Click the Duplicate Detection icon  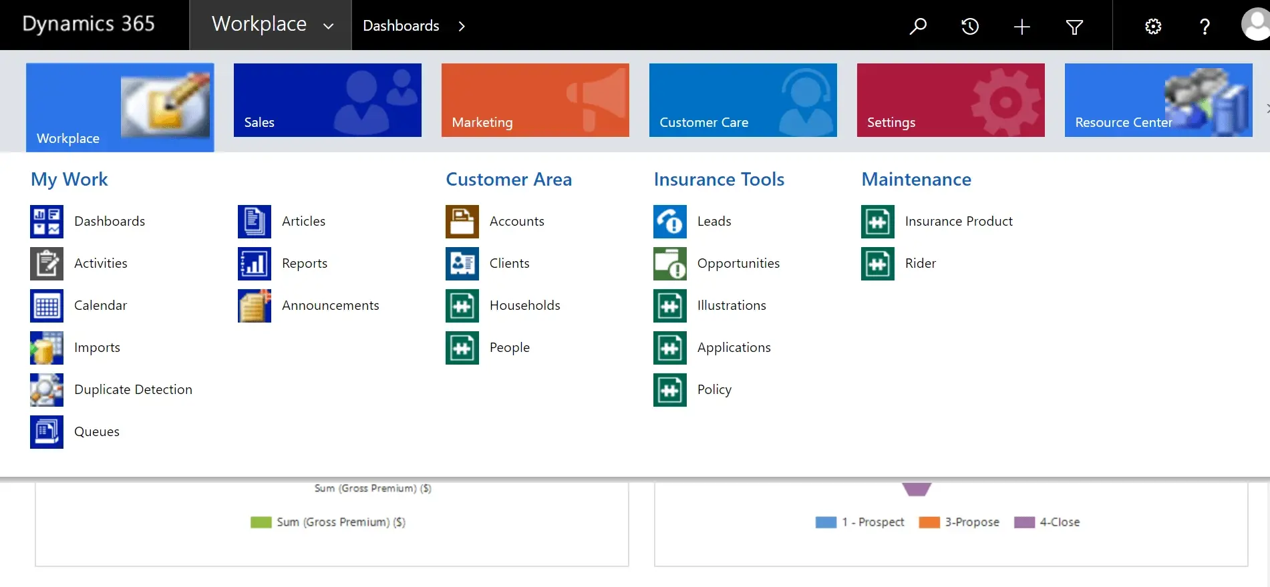47,390
